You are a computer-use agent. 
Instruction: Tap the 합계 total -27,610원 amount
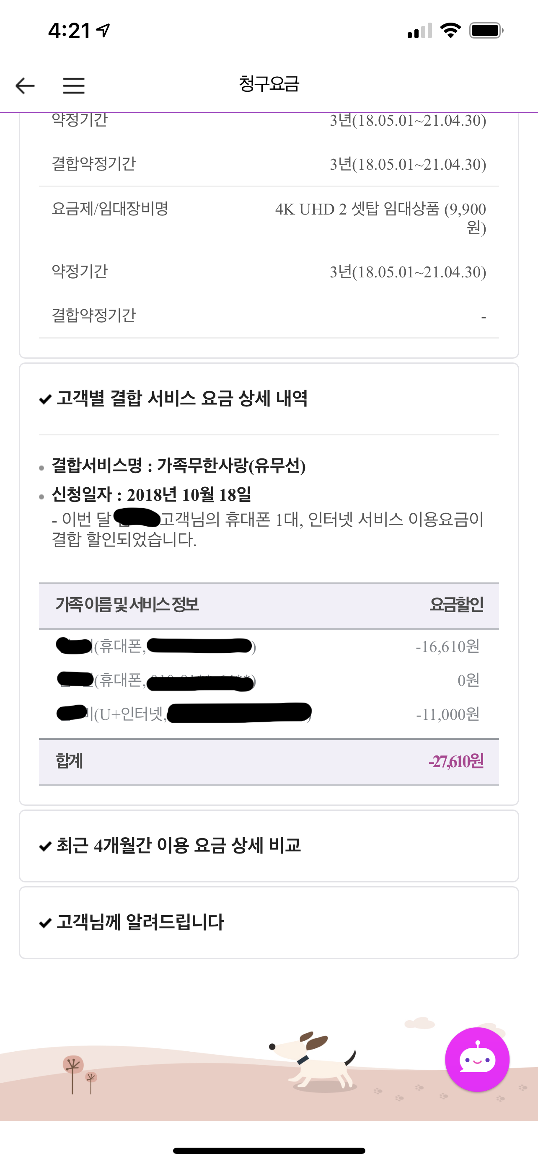point(456,762)
